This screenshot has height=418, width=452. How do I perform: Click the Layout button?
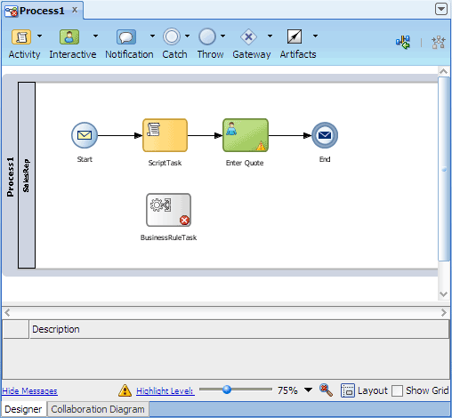coord(364,390)
